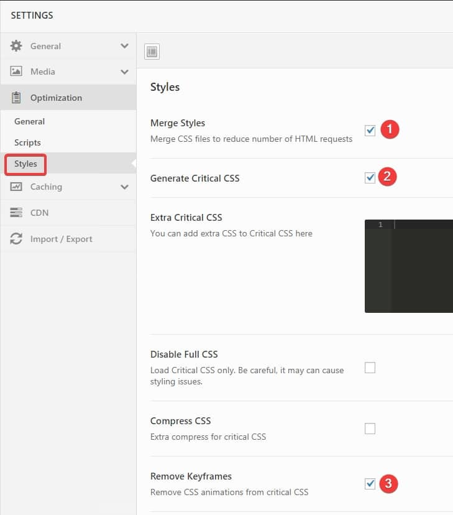Viewport: 453px width, 515px height.
Task: Click the Styles page heading
Action: (x=165, y=87)
